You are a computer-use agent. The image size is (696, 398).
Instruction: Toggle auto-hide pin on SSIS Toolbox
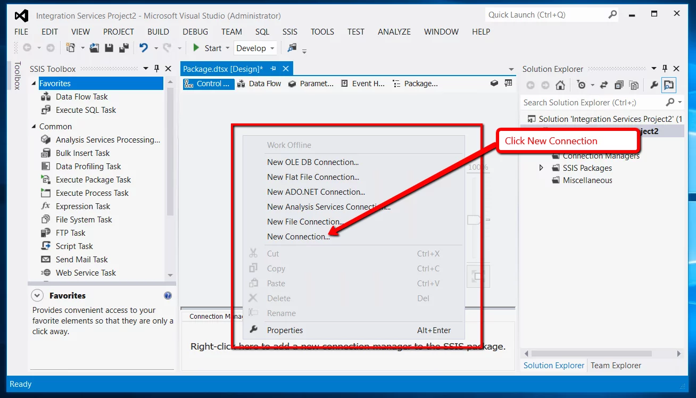[157, 69]
